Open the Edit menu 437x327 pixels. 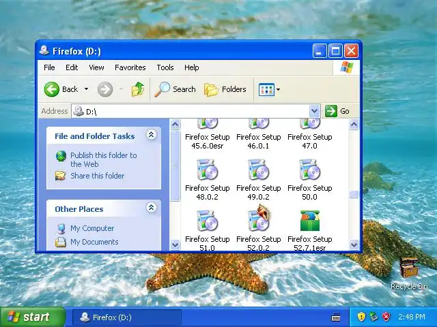(x=72, y=67)
